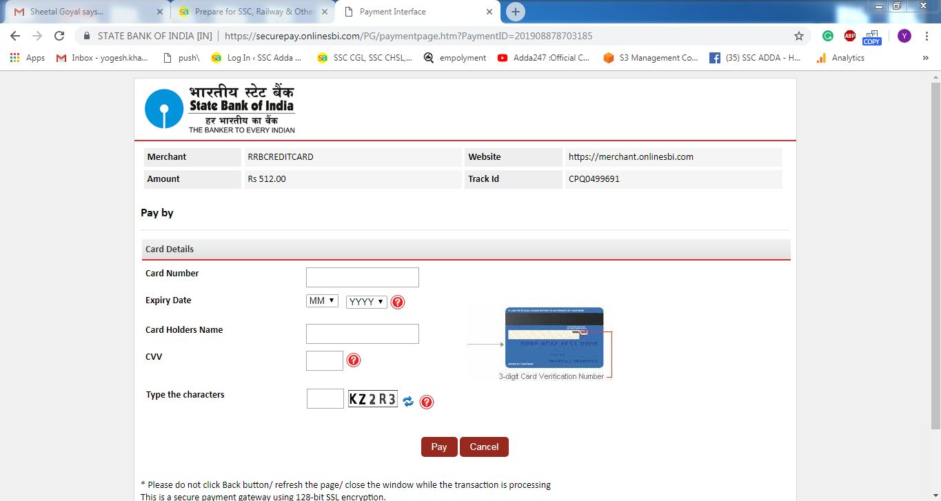Click the KZ2R3 captcha image
Screen dimensions: 941x501
point(373,398)
